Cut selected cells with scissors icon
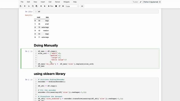Image resolution: width=180 pixels, height=101 pixels. coord(29,6)
